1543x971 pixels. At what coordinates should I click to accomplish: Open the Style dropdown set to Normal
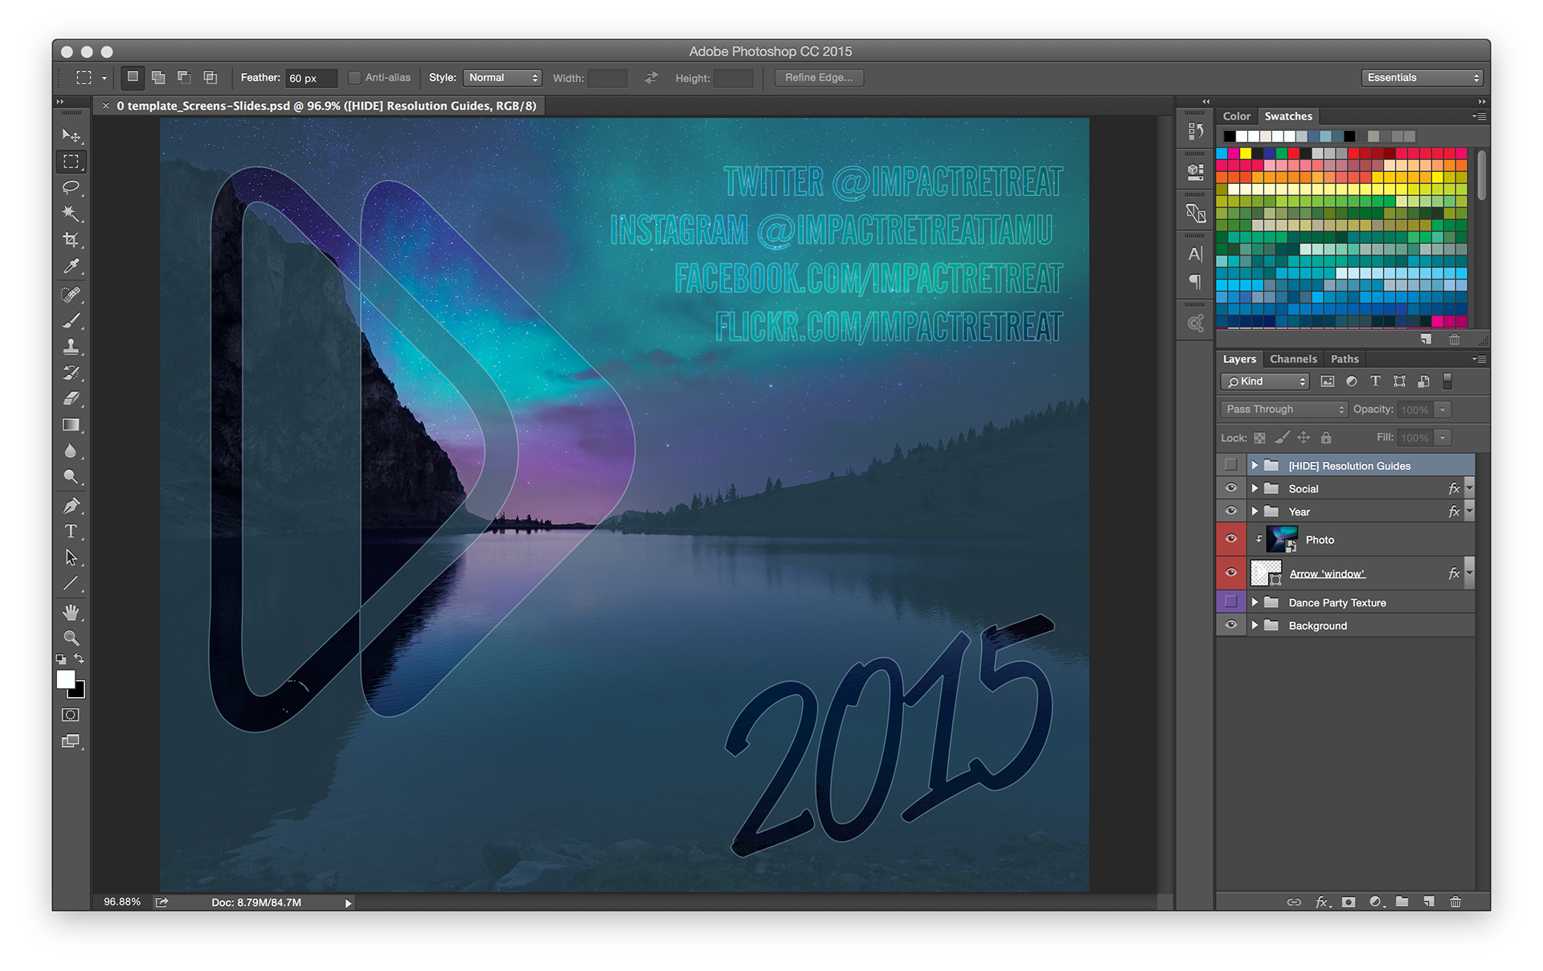(502, 78)
